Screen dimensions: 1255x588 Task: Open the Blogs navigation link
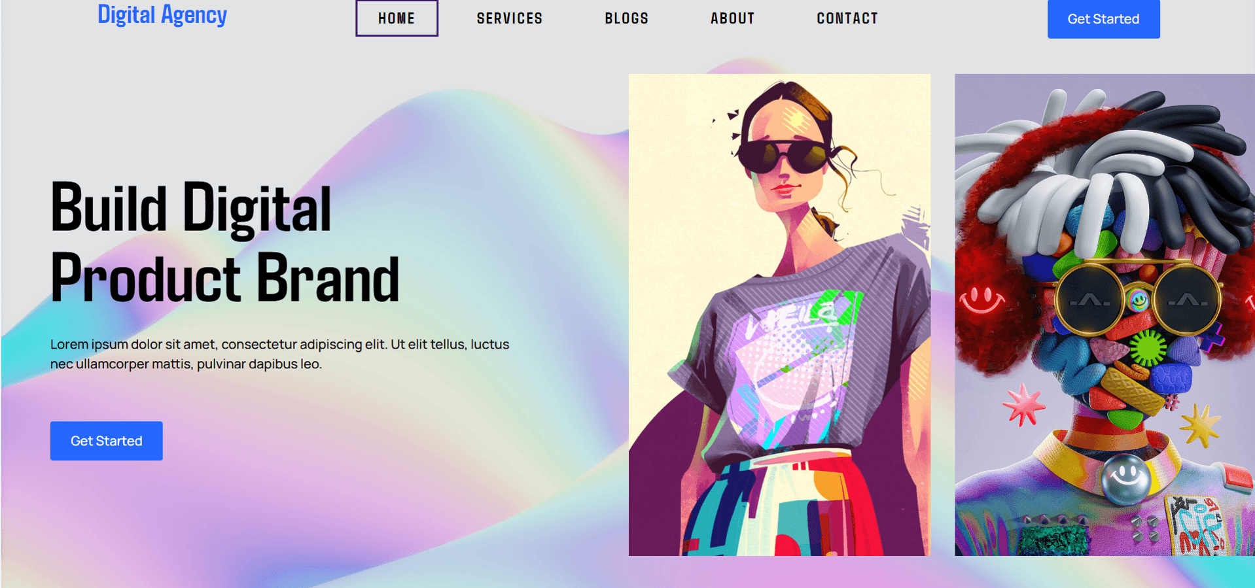pos(626,18)
